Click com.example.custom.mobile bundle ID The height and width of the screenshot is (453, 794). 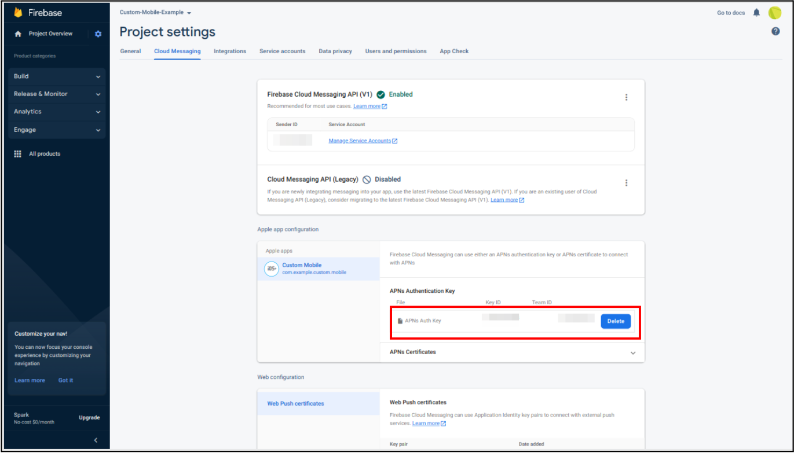click(x=314, y=272)
